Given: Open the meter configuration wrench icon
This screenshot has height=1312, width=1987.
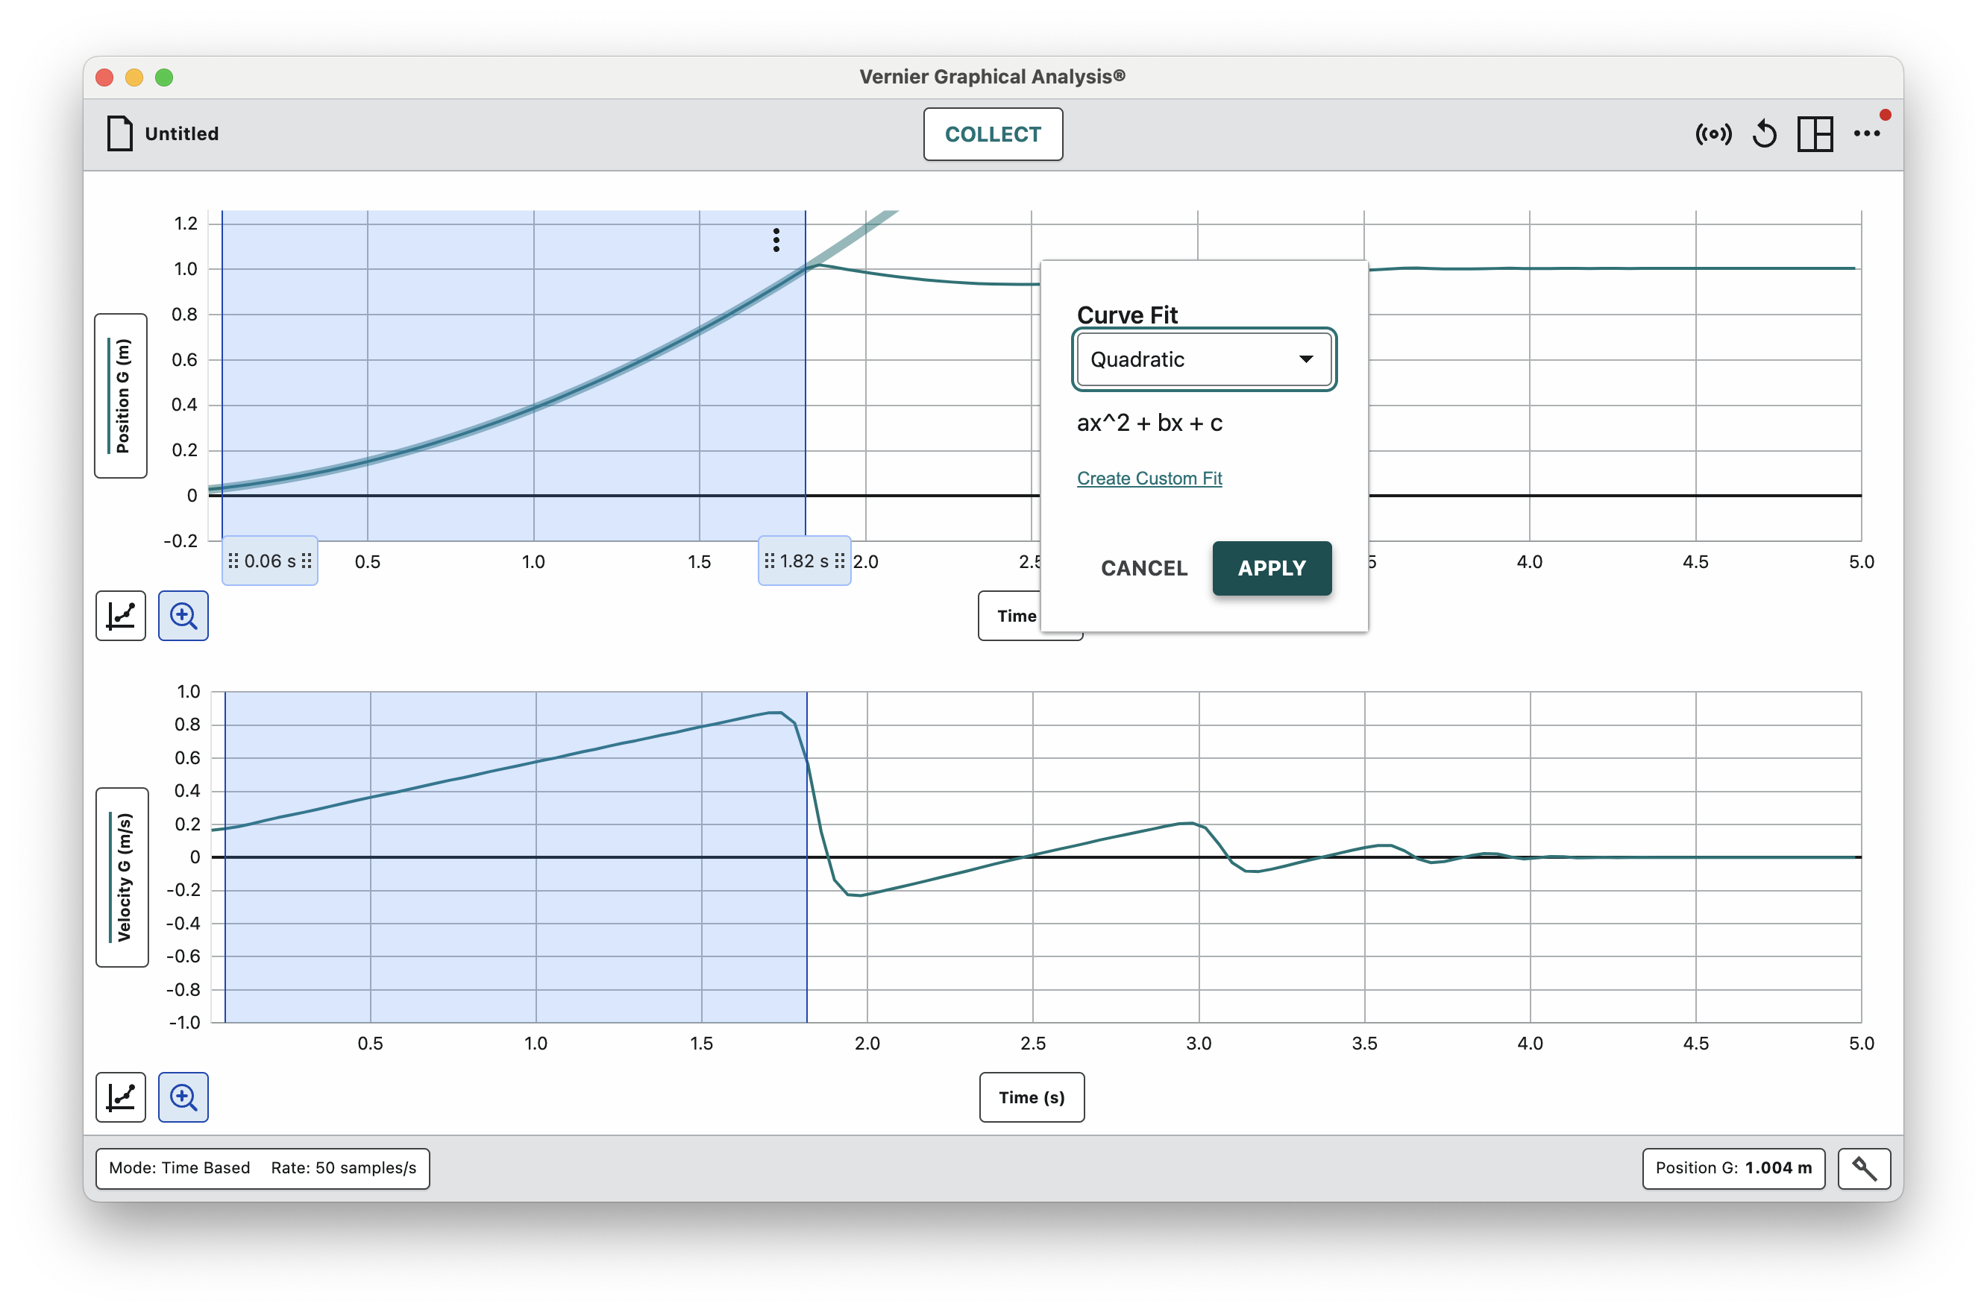Looking at the screenshot, I should [x=1864, y=1168].
